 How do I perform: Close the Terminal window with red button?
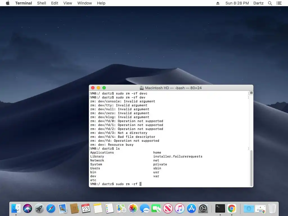93,88
